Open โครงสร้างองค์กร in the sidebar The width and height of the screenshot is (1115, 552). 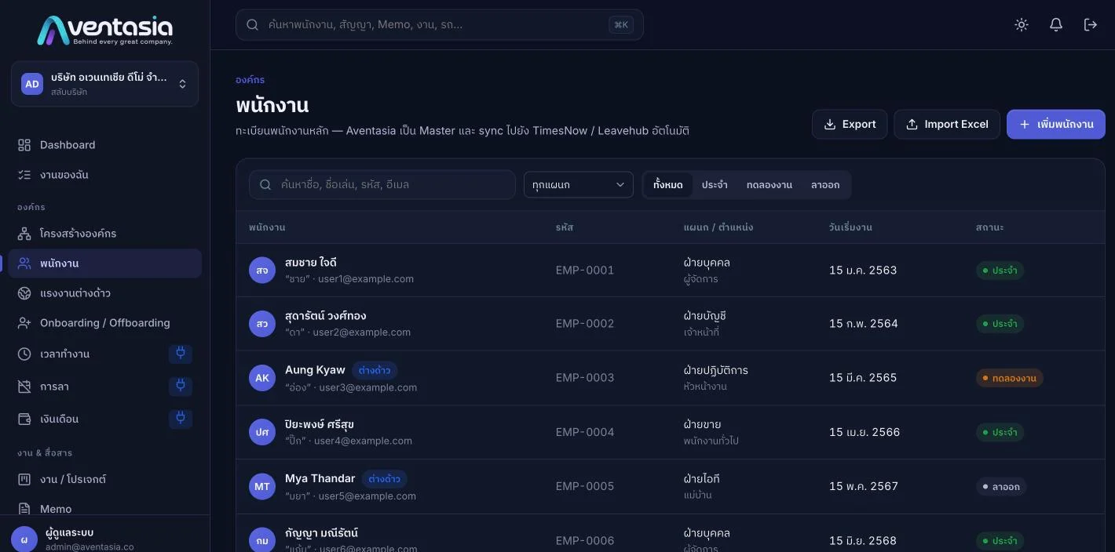pyautogui.click(x=104, y=234)
